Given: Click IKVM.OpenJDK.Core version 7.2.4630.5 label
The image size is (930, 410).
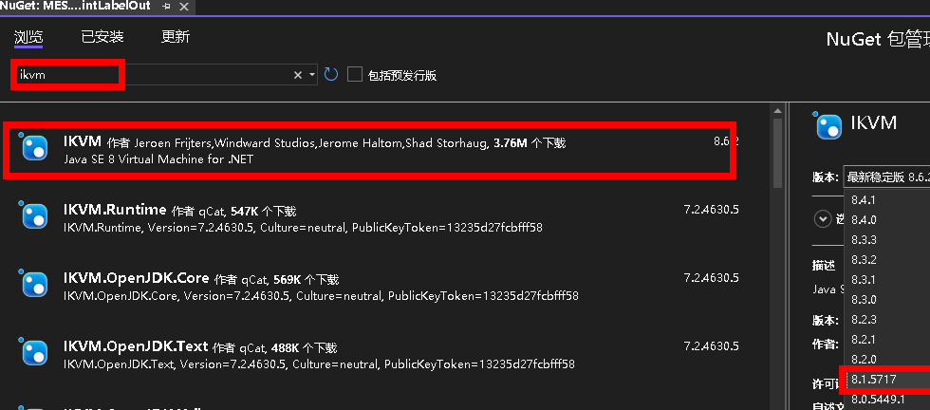Looking at the screenshot, I should [x=711, y=278].
